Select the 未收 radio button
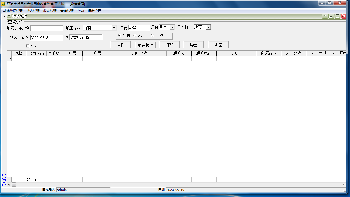Viewport: 350px width, 197px height. (135, 35)
